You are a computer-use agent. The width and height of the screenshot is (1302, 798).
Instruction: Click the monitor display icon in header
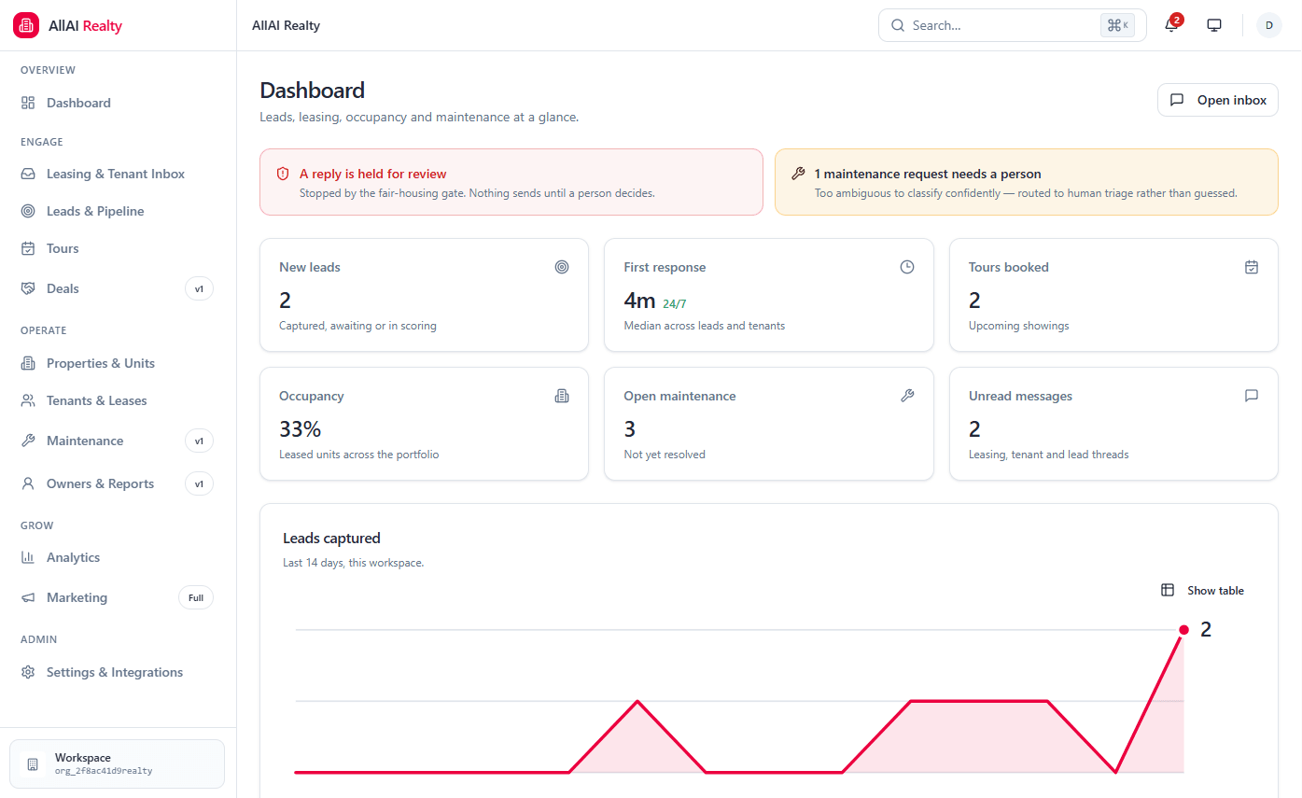click(1214, 25)
